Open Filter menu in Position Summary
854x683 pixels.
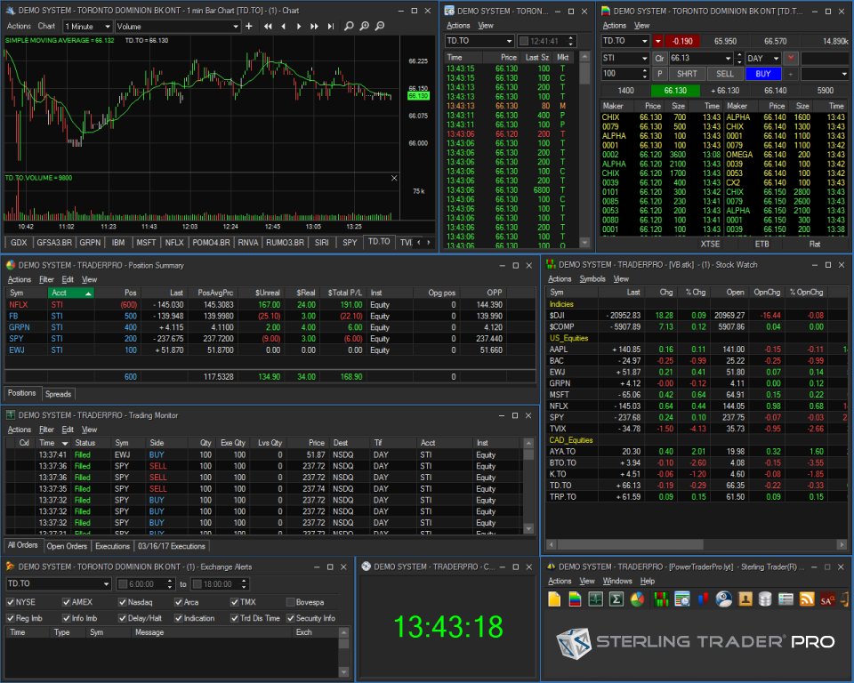46,279
